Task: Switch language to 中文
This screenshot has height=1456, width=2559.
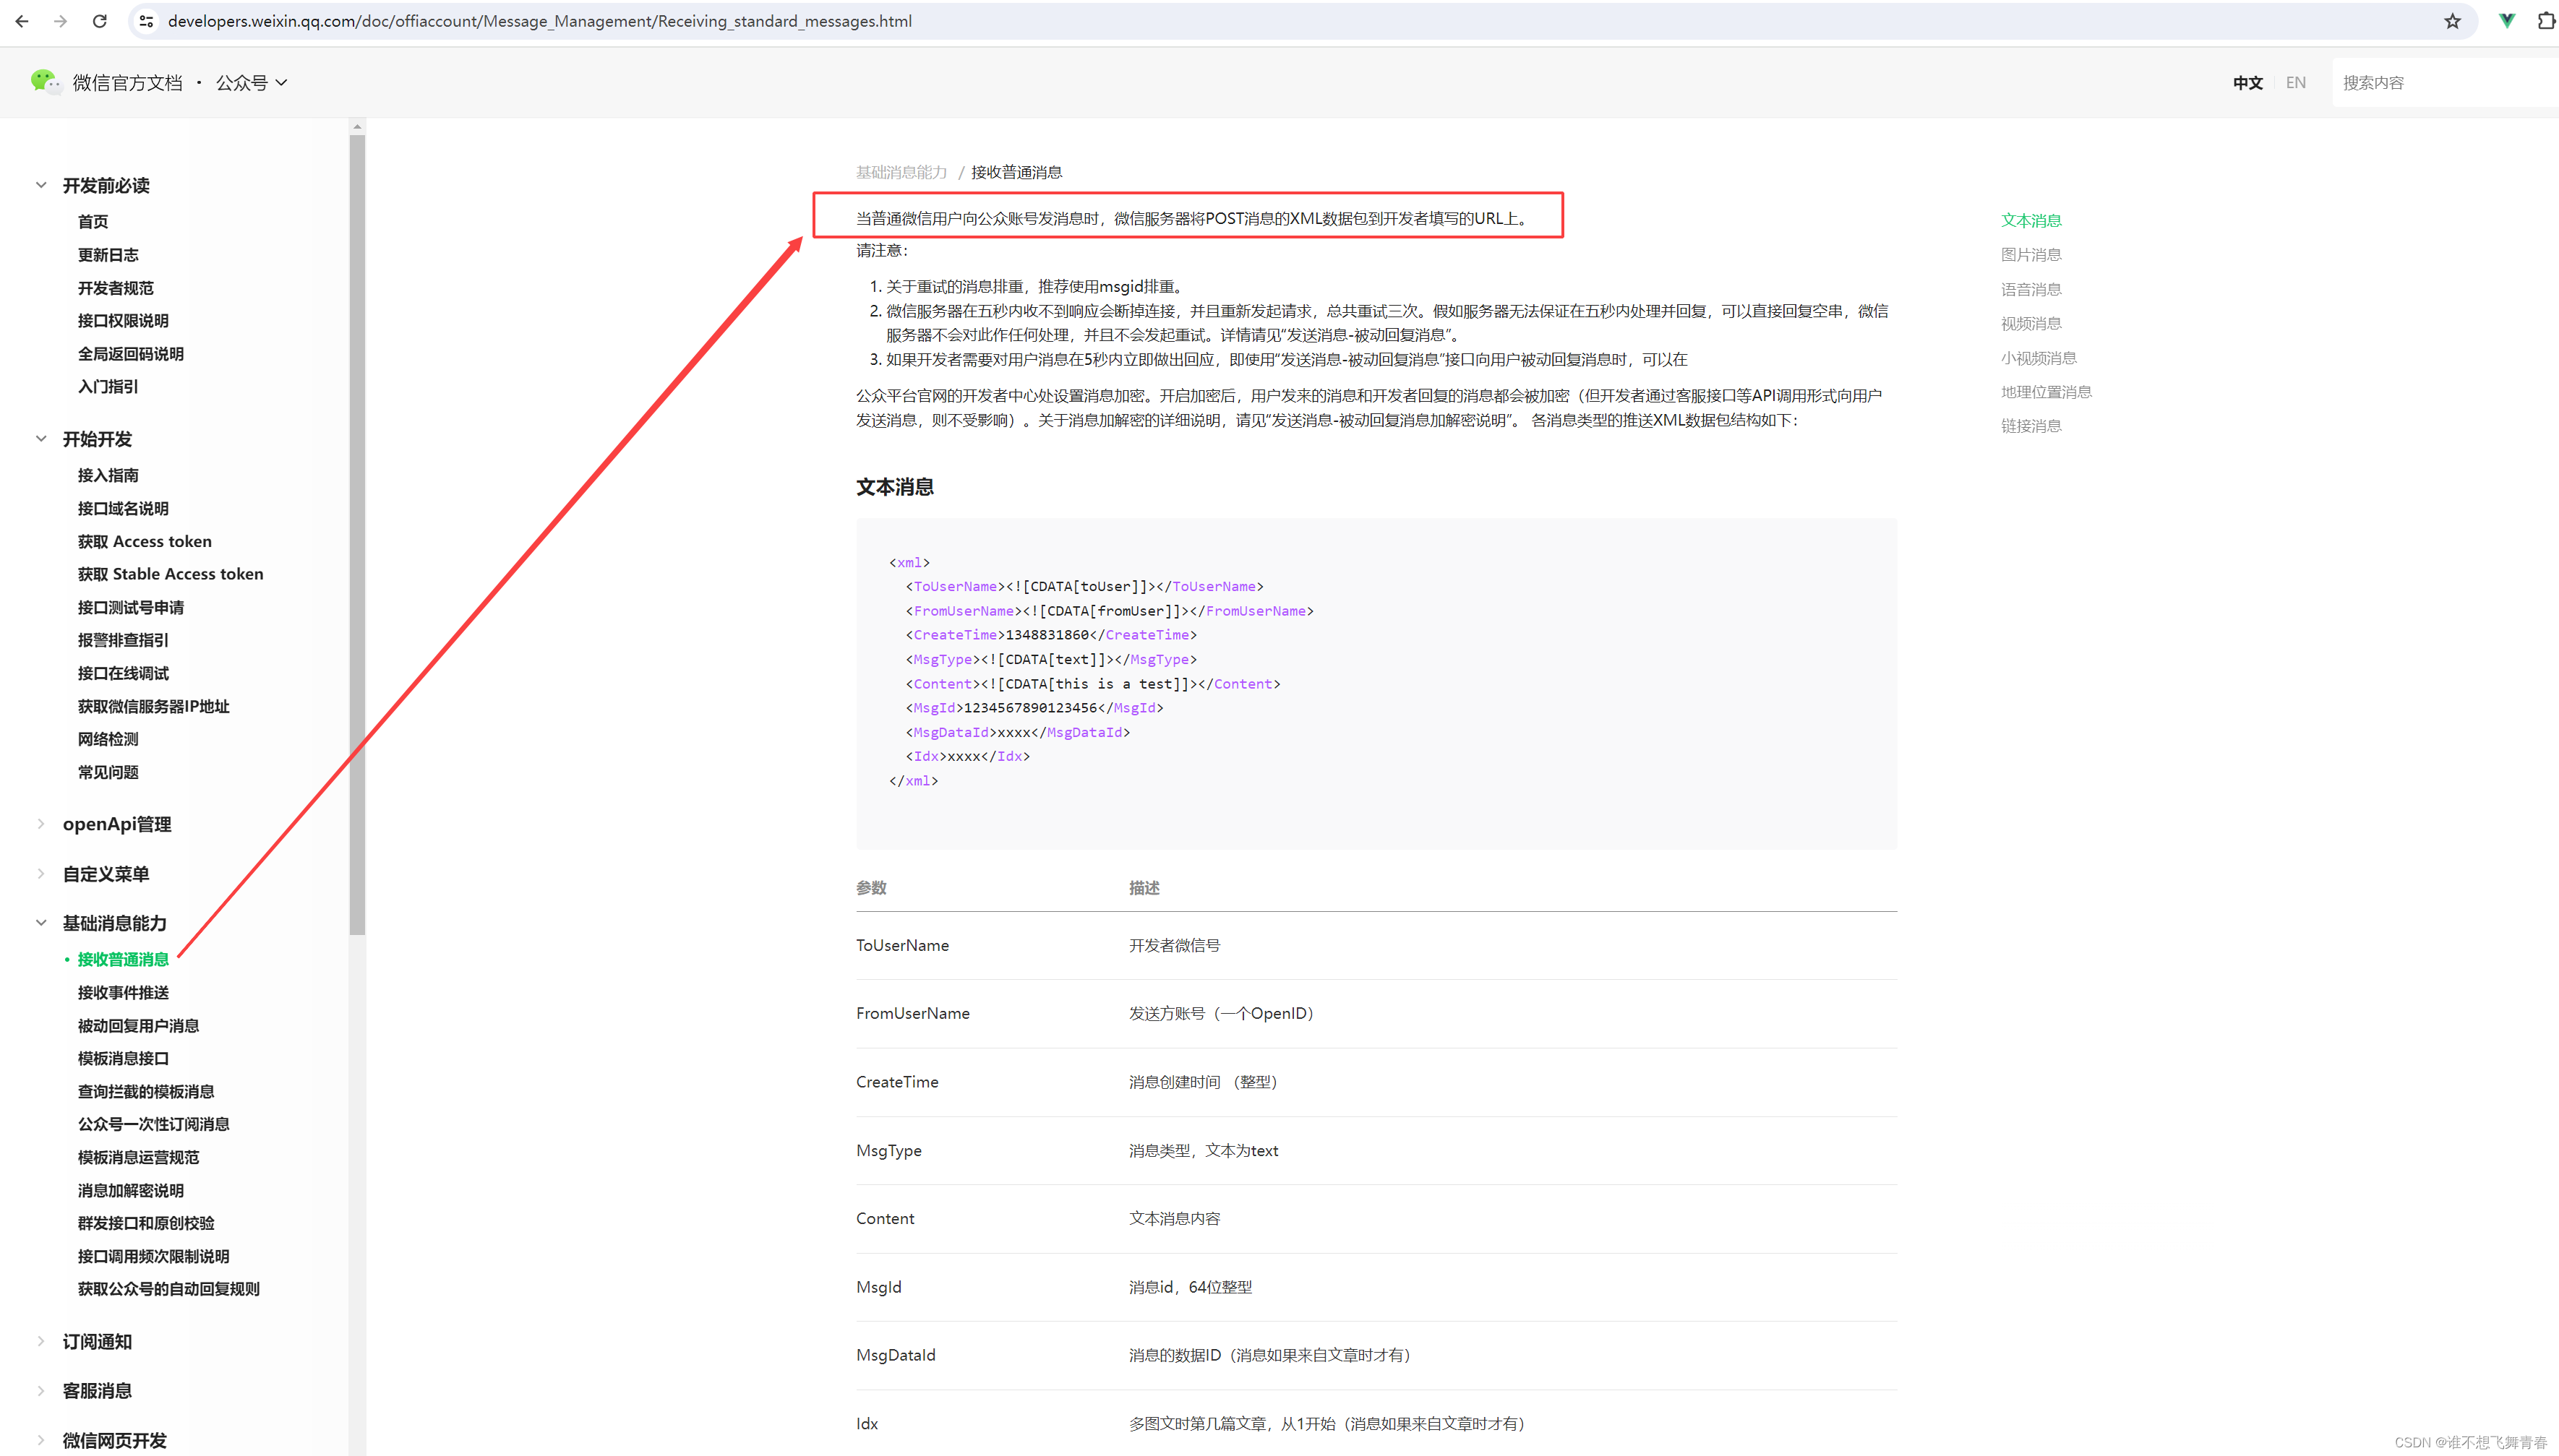Action: 2247,83
